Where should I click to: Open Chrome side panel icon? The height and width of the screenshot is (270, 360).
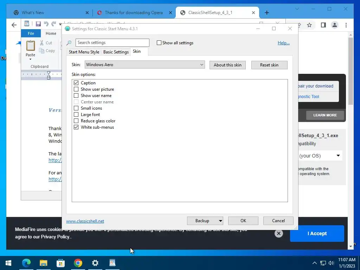click(323, 25)
